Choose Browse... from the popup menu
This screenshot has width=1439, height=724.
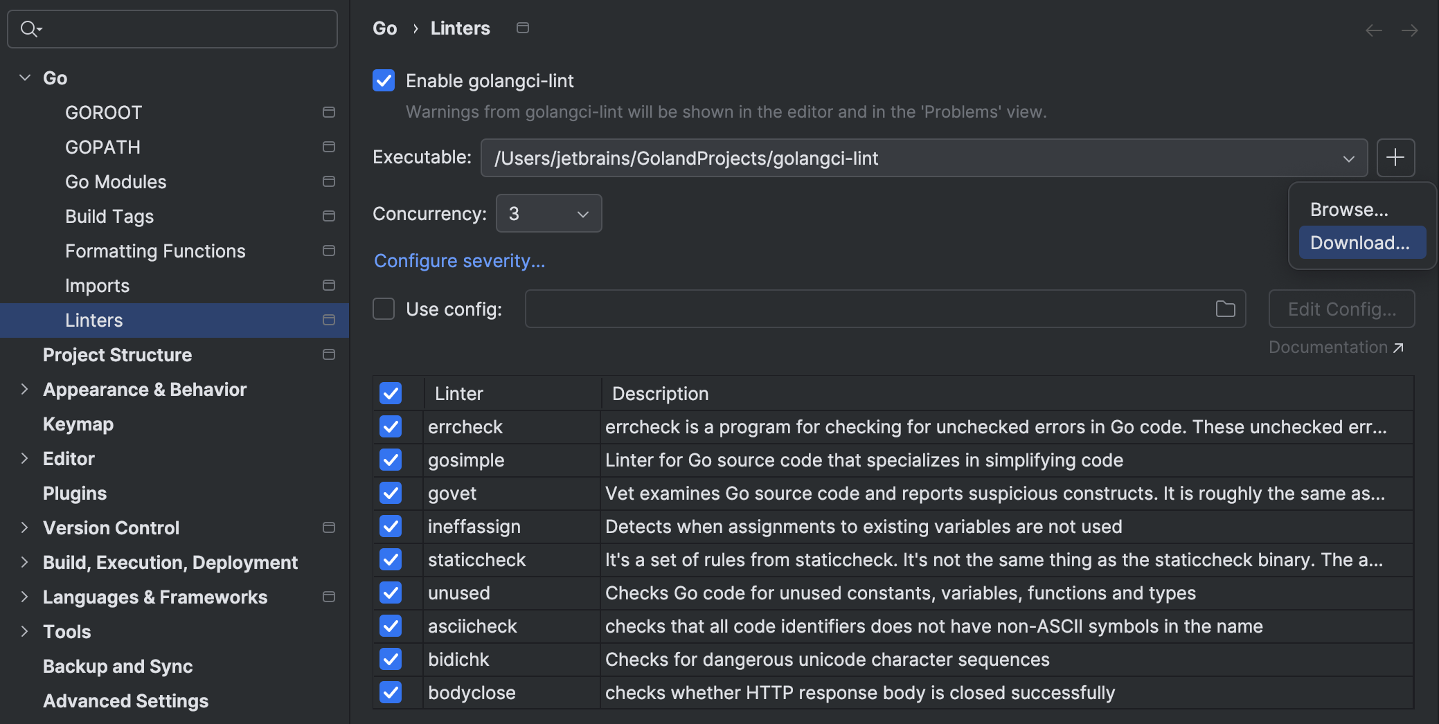point(1349,210)
